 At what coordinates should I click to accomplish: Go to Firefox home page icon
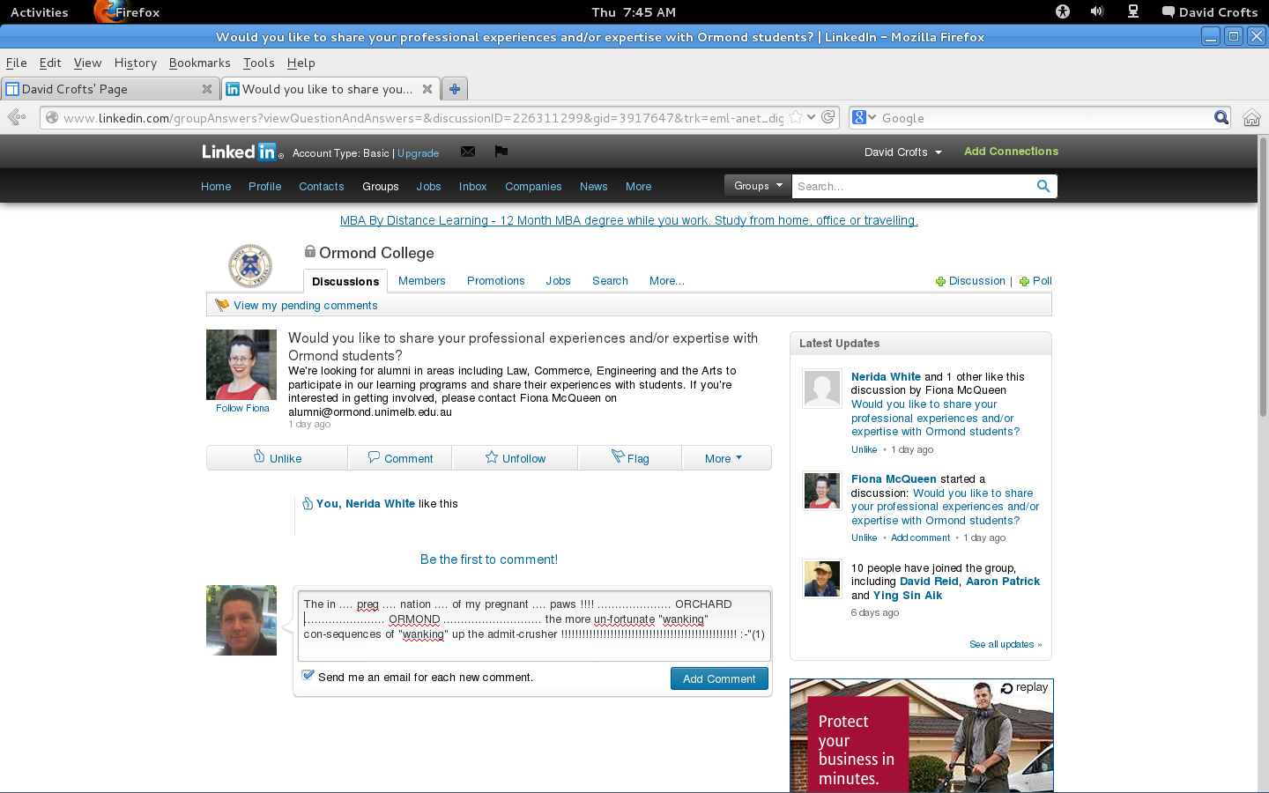pos(1251,117)
